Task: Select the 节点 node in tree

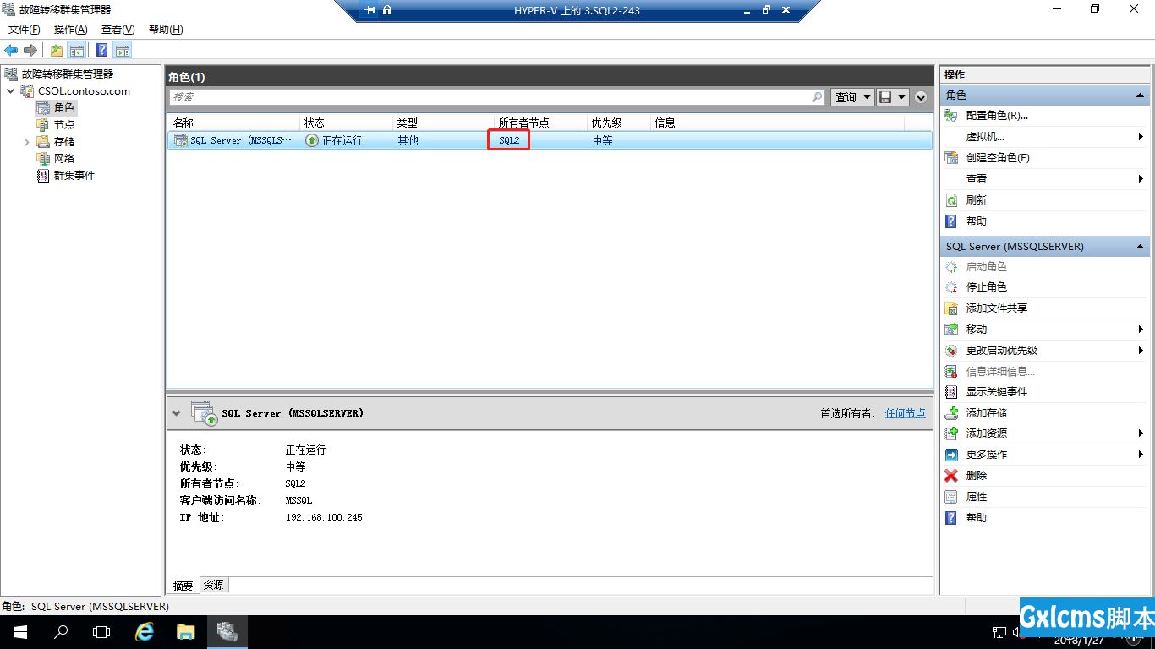Action: coord(64,124)
